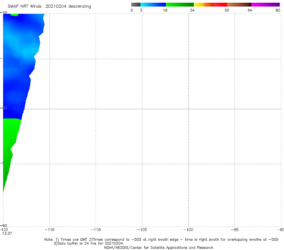This screenshot has width=284, height=250.
Task: Pick the red section of the color bar
Action: pos(220,5)
